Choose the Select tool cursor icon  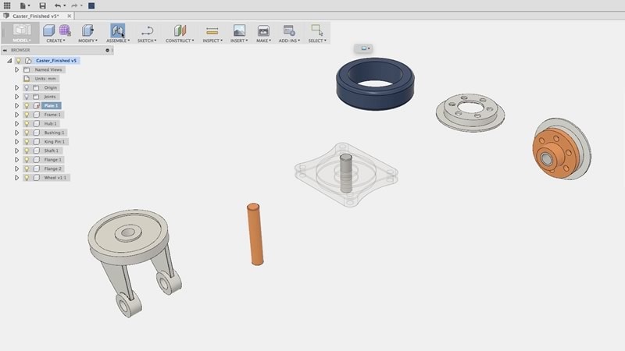click(317, 30)
